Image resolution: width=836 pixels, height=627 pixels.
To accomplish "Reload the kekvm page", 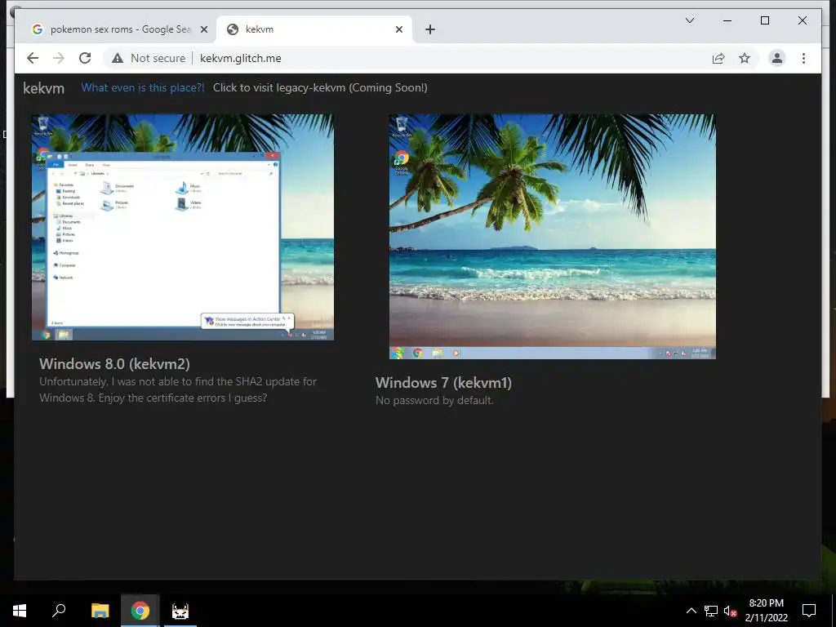I will (x=85, y=58).
